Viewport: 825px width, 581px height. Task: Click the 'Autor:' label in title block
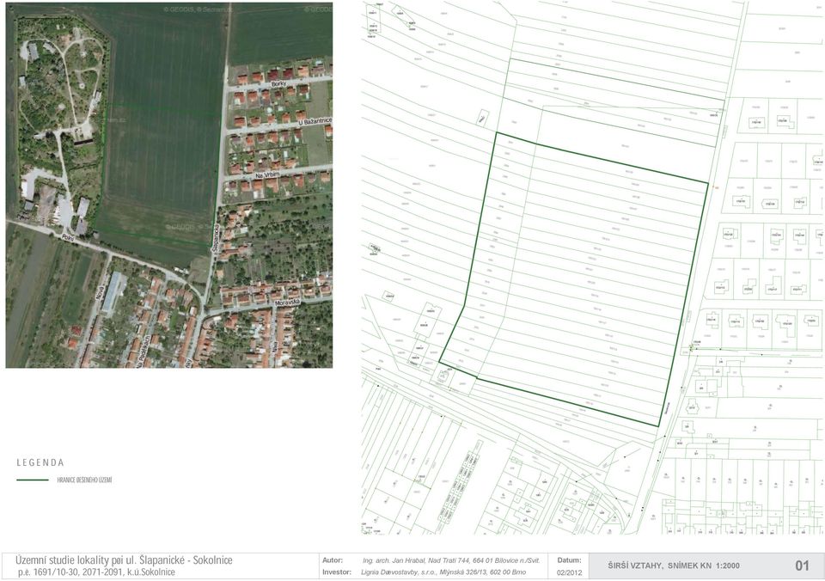tap(332, 560)
